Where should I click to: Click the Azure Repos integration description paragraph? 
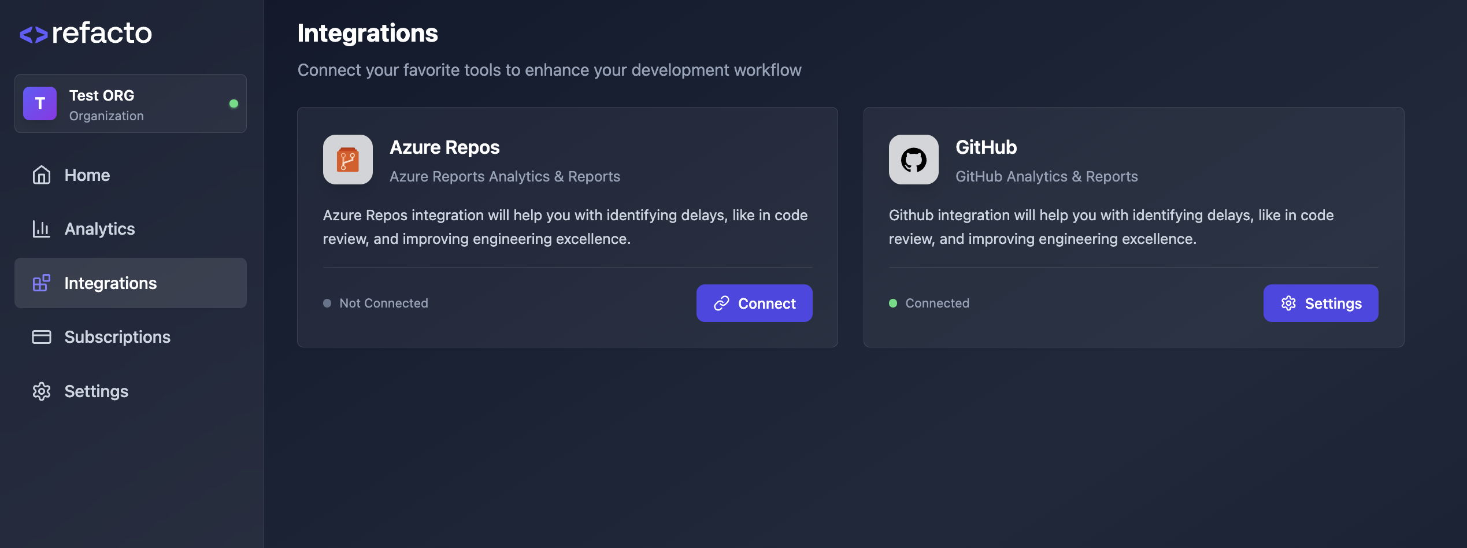click(x=565, y=227)
